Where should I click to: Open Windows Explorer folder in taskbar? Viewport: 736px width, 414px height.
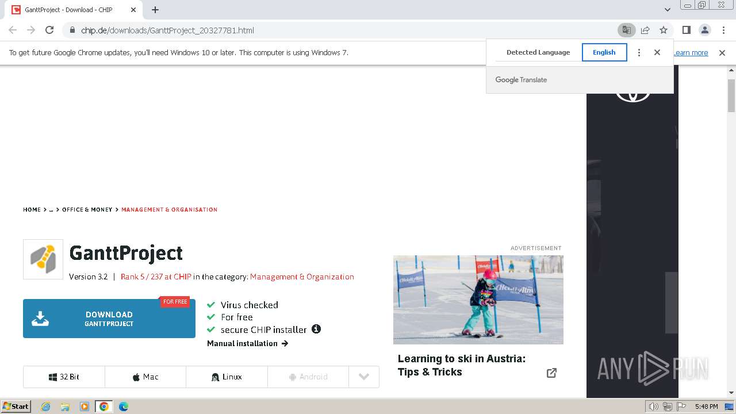pyautogui.click(x=65, y=407)
